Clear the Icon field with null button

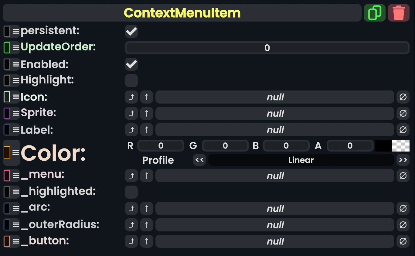[x=403, y=97]
